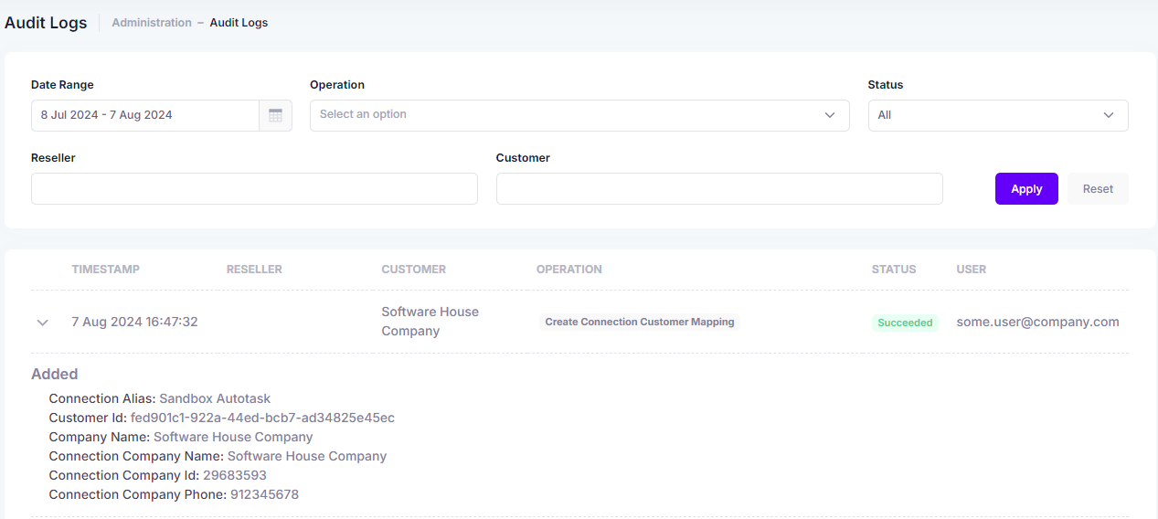Click the Date Range text field
The width and height of the screenshot is (1158, 519).
coord(145,115)
